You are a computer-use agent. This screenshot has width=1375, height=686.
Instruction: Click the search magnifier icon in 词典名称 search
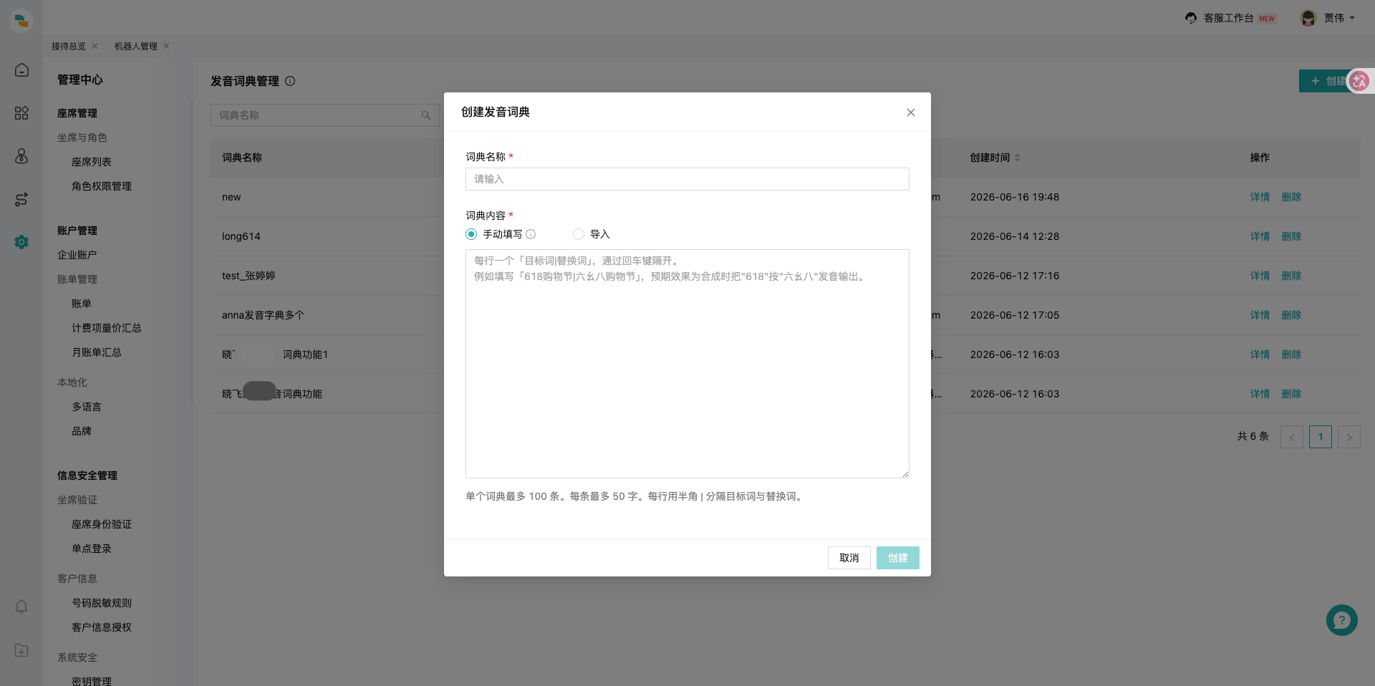click(426, 115)
